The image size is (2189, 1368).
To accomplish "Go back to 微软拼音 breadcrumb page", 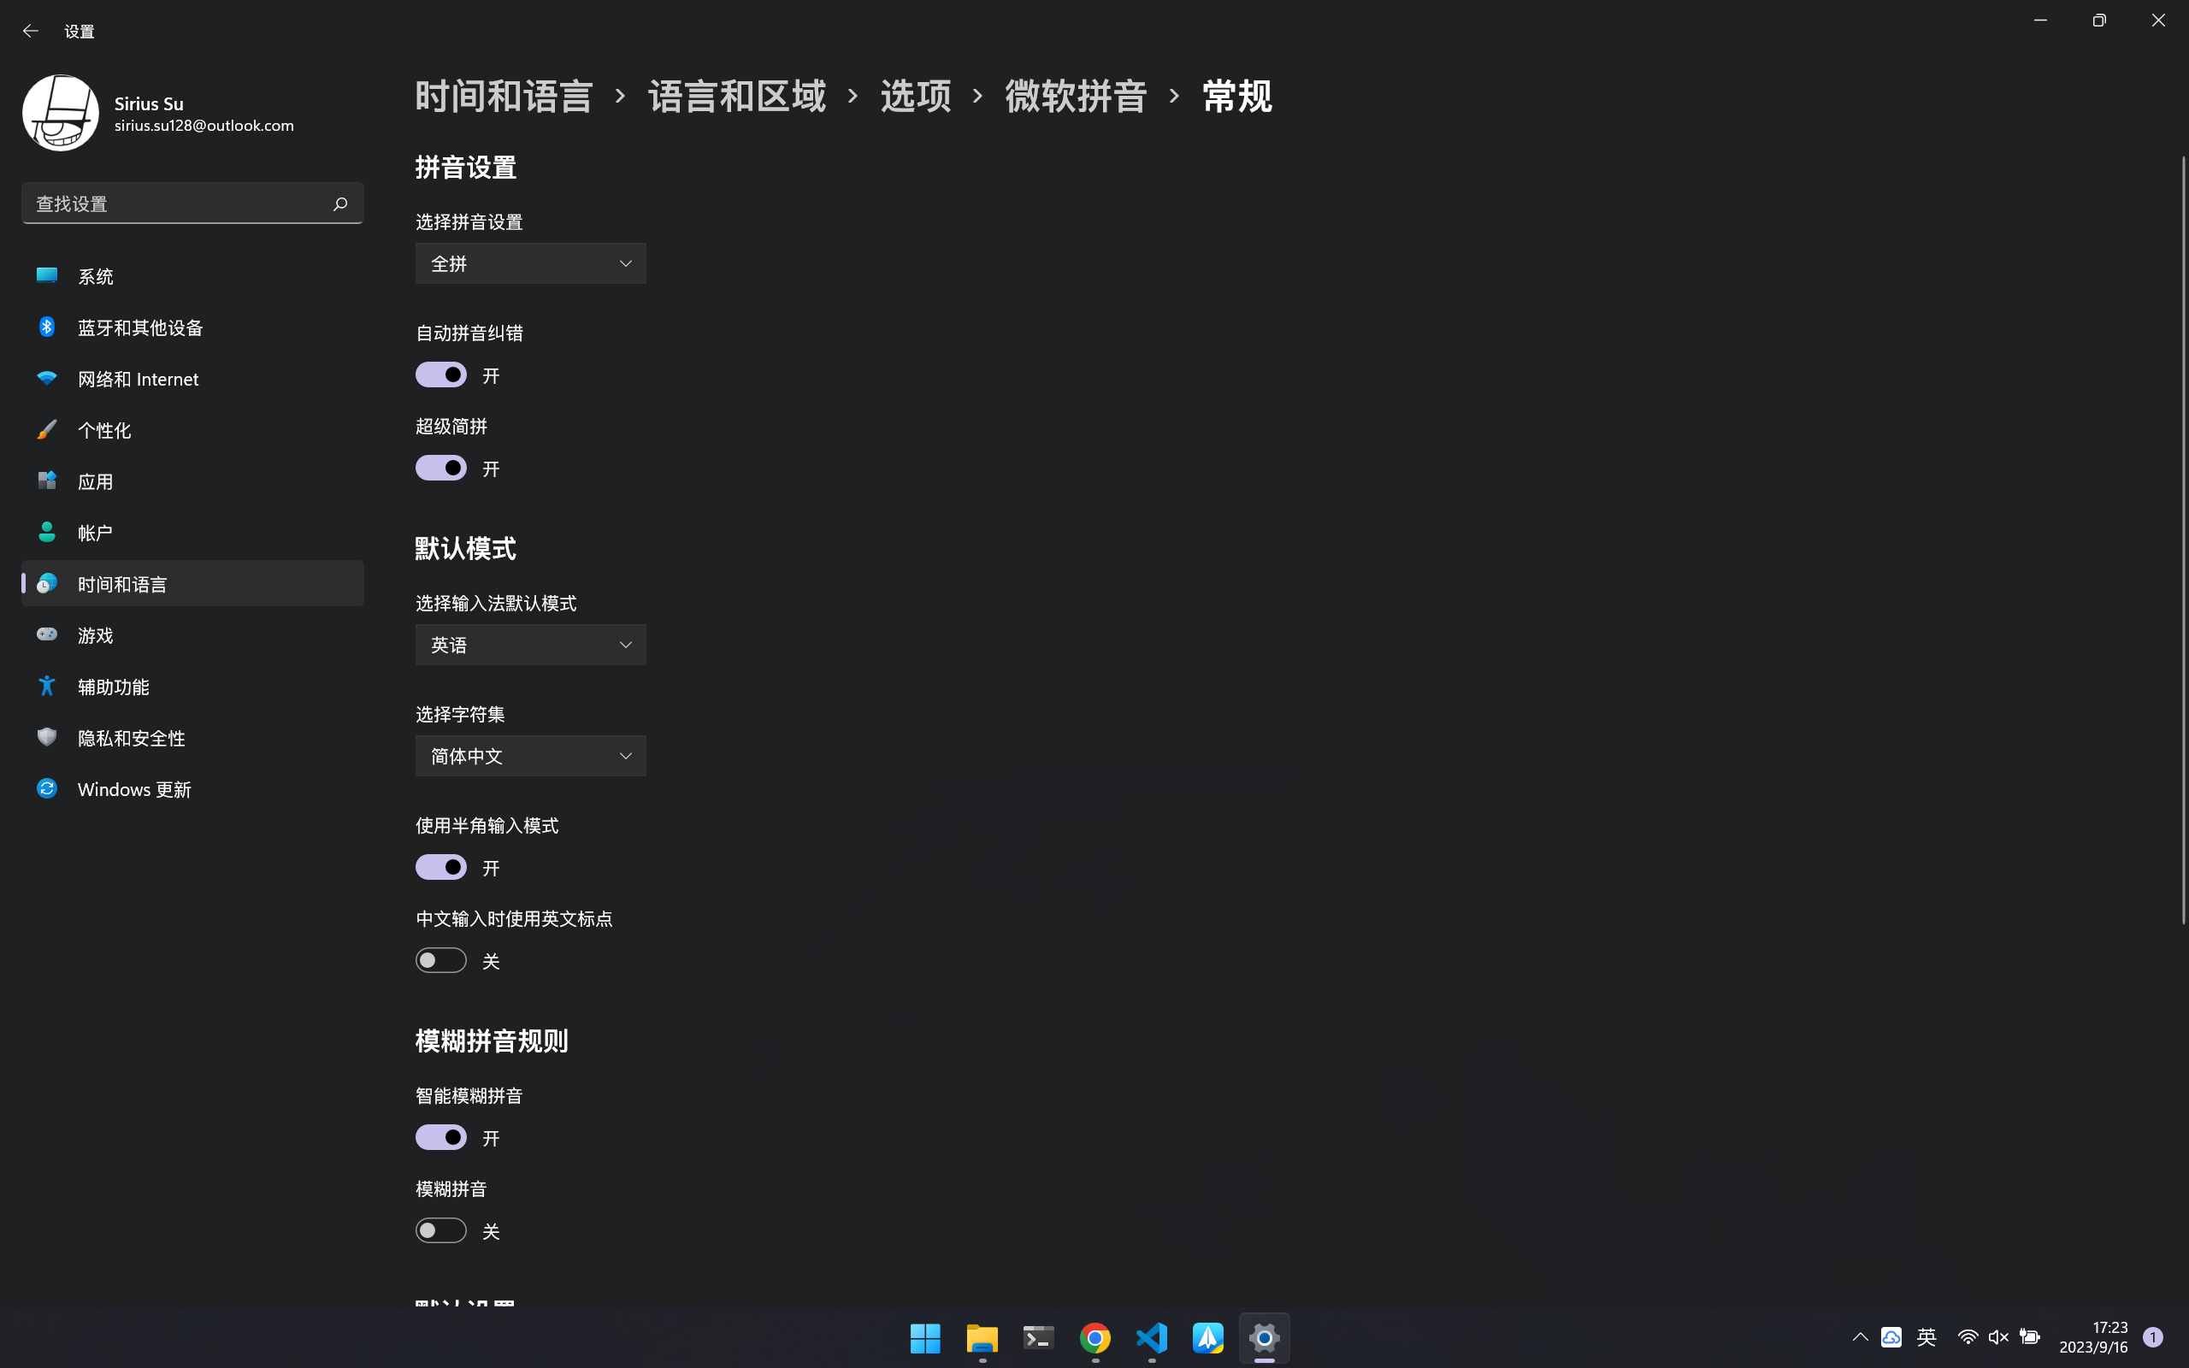I will (x=1075, y=95).
